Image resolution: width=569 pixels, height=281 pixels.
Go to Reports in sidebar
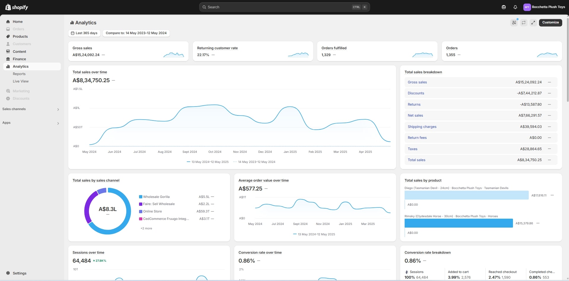[x=19, y=74]
